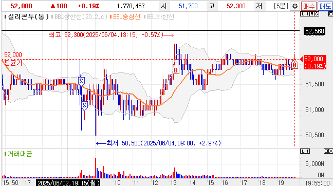Toggle BB_상한선(20,2,c) upper band legend
This screenshot has height=186, width=333.
80,17
